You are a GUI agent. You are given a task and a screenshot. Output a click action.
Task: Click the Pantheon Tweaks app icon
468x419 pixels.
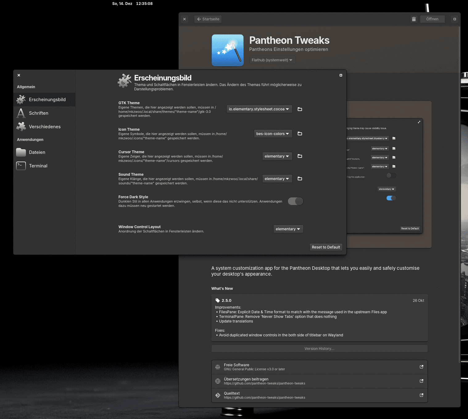(x=228, y=50)
